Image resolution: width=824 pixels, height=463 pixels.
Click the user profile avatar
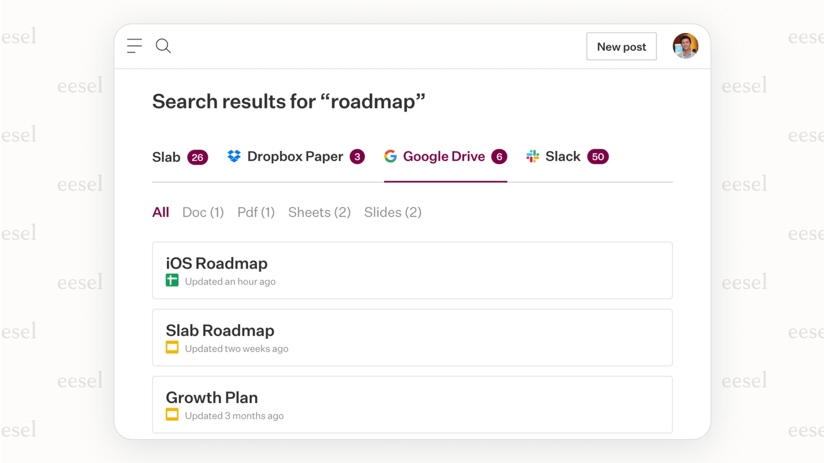tap(685, 46)
